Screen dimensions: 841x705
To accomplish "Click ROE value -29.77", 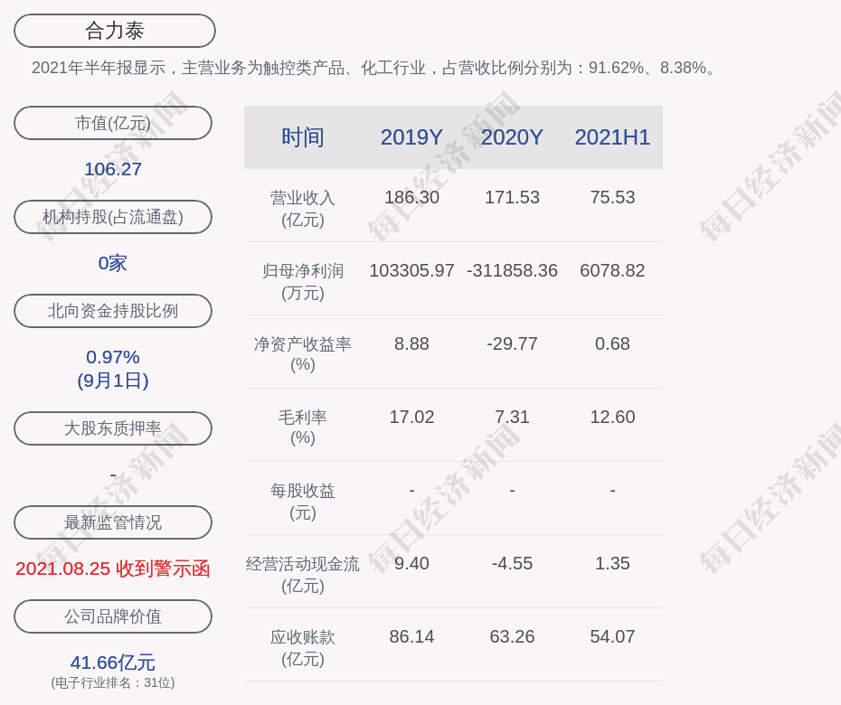I will click(x=512, y=343).
